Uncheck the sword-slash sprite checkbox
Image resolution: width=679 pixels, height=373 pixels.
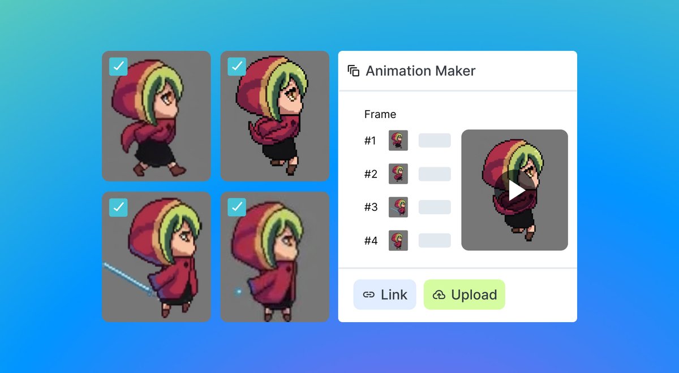tap(118, 207)
